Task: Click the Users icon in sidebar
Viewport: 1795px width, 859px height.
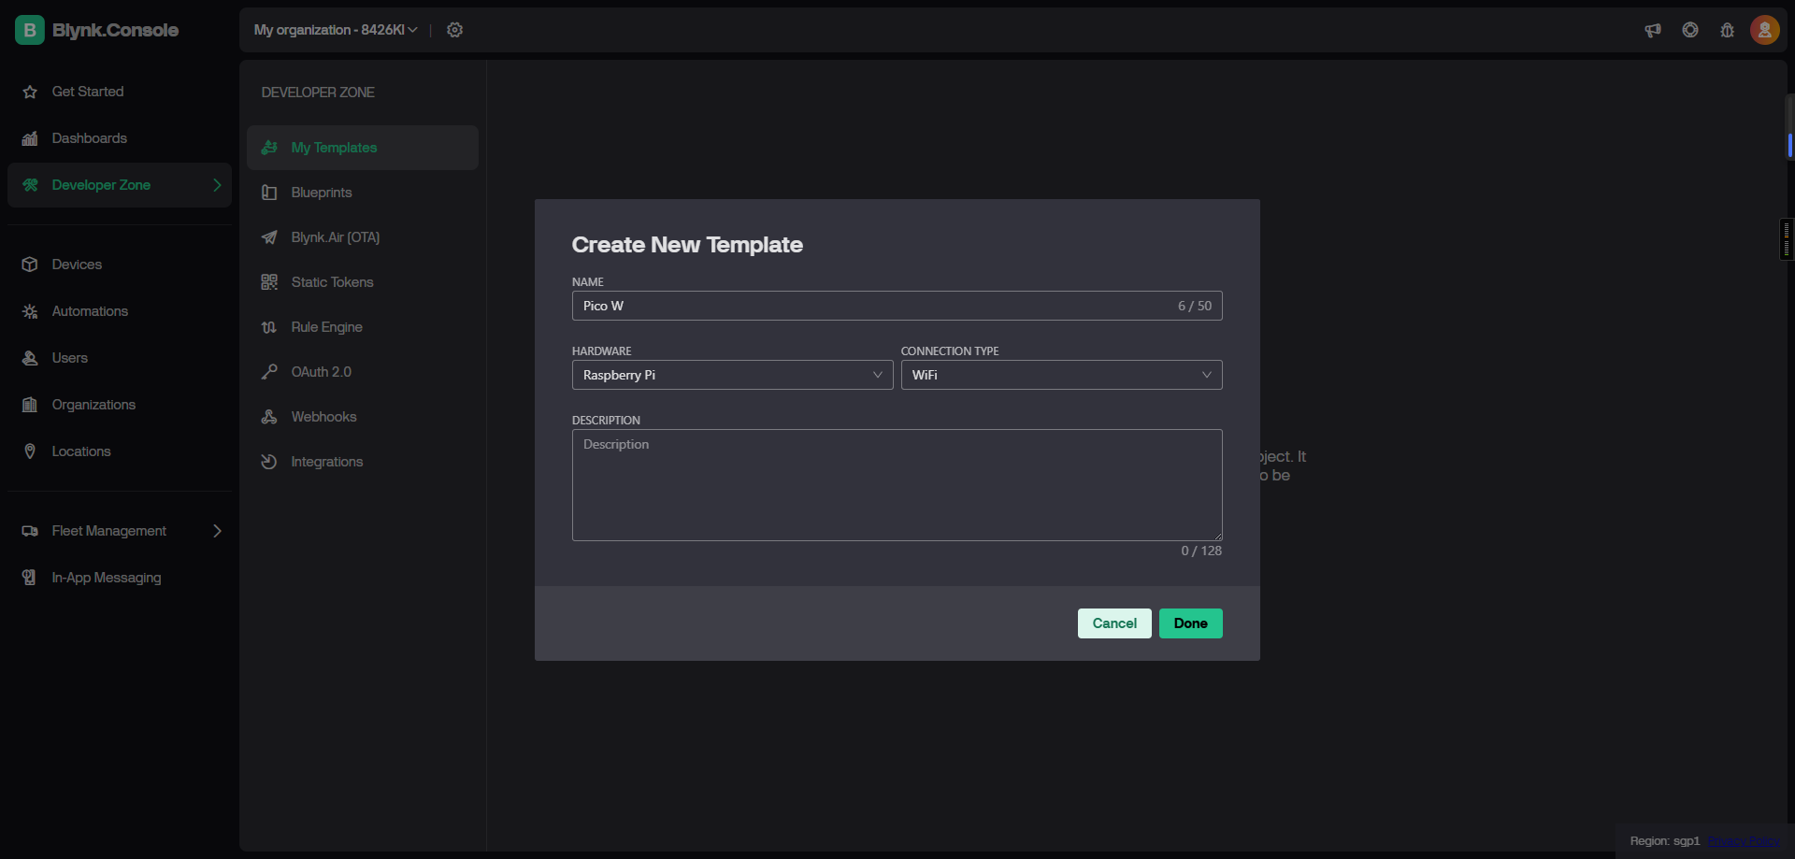Action: coord(30,358)
